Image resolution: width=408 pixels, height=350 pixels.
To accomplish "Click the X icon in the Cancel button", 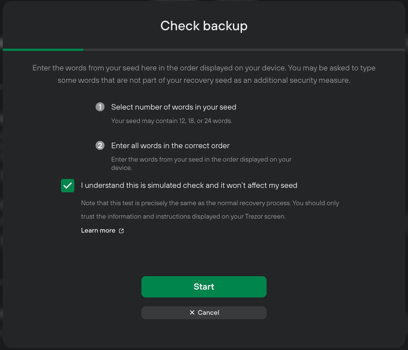I will tap(192, 313).
